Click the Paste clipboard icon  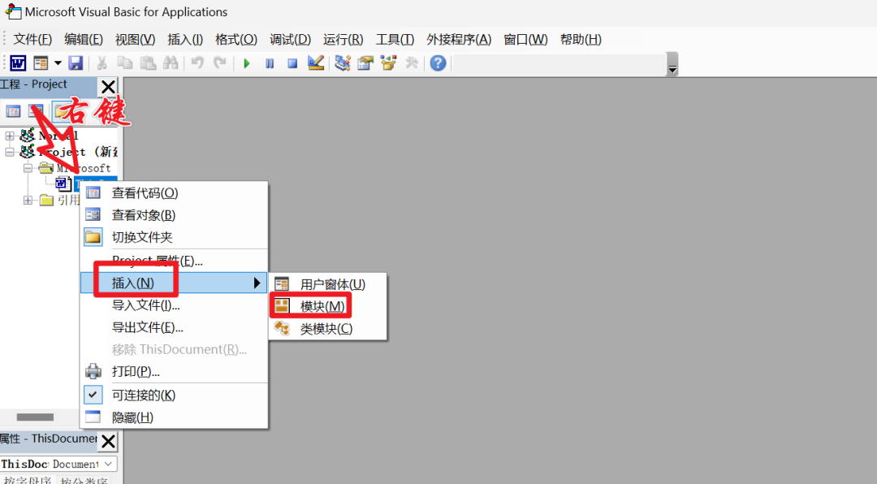point(148,63)
